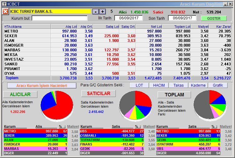
Task: Sort by Satış Ort. column header
Action: pyautogui.click(x=128, y=27)
